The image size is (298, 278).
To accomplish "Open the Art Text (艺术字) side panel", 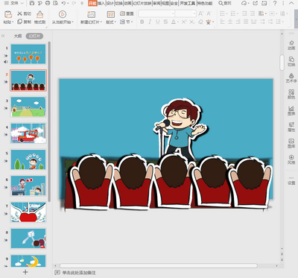I will (291, 78).
